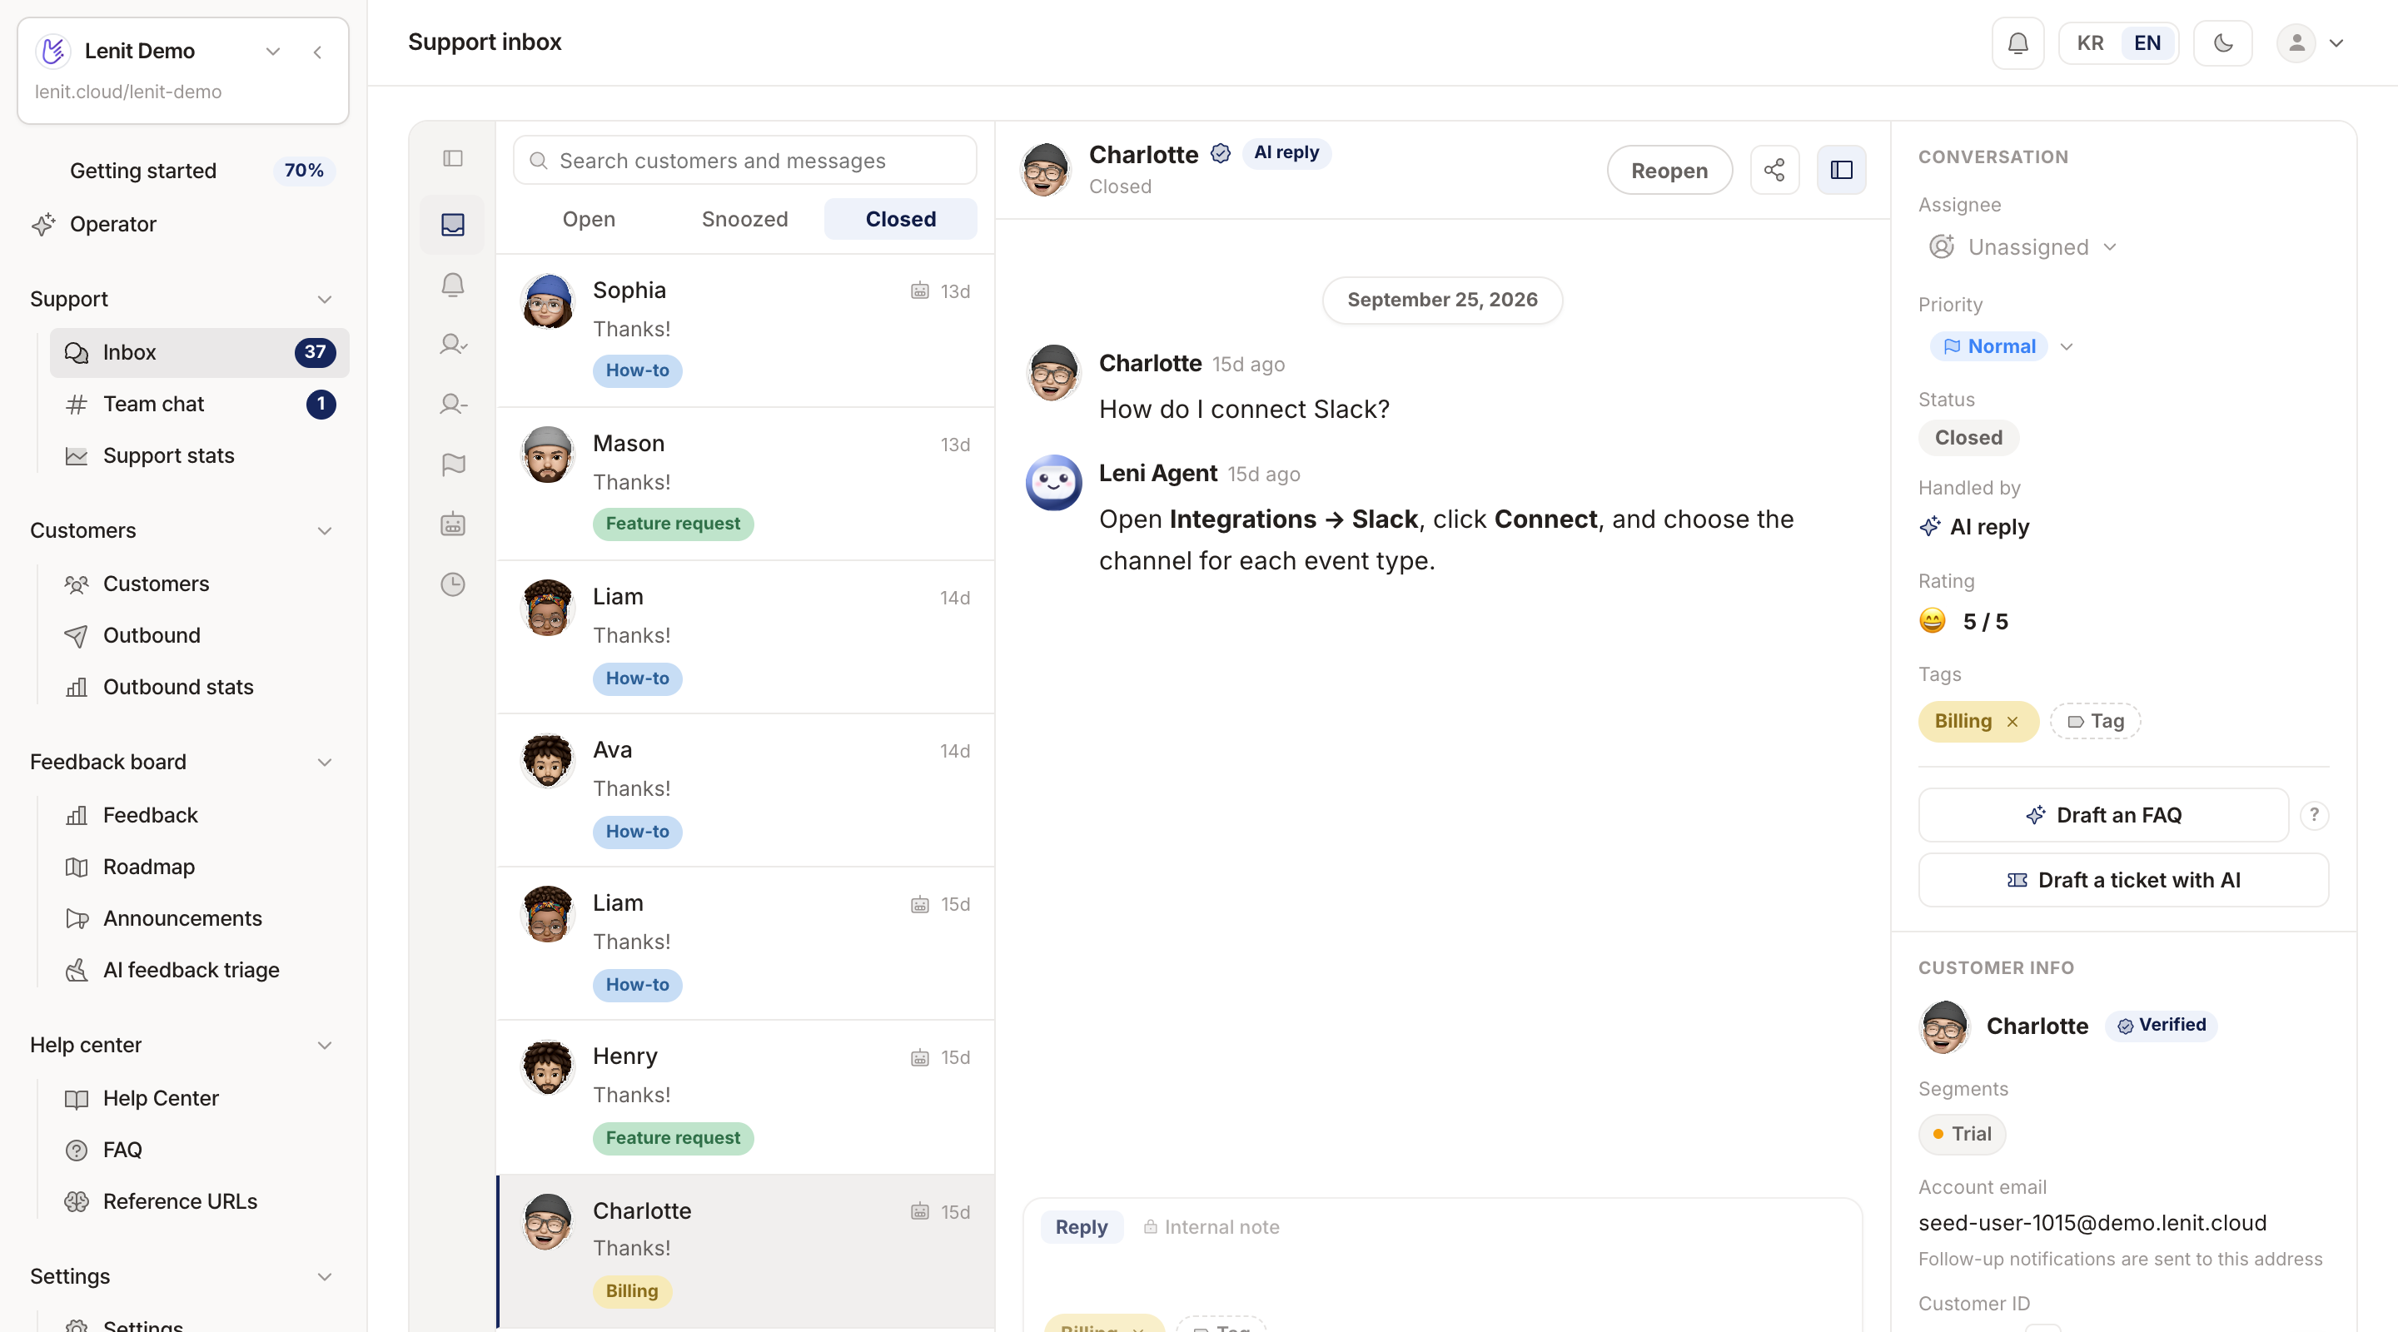
Task: Expand the Lenit Demo workspace switcher
Action: pyautogui.click(x=273, y=51)
